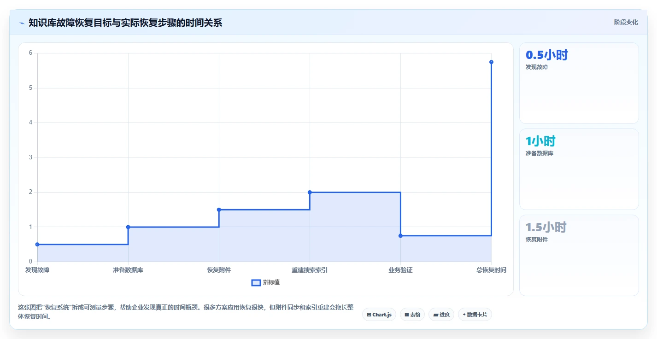The height and width of the screenshot is (339, 657).
Task: Click the lightning icon before the title
Action: [x=22, y=23]
